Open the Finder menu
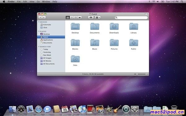This screenshot has height=116, width=186. coord(11,2)
